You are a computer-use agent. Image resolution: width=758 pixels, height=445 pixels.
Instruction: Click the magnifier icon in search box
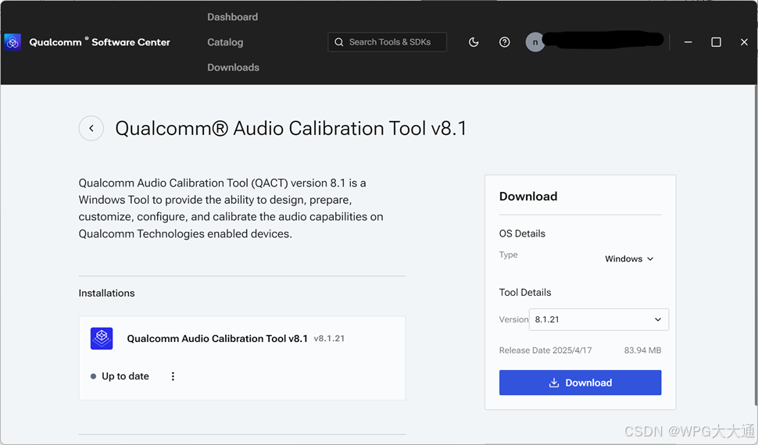click(x=339, y=42)
